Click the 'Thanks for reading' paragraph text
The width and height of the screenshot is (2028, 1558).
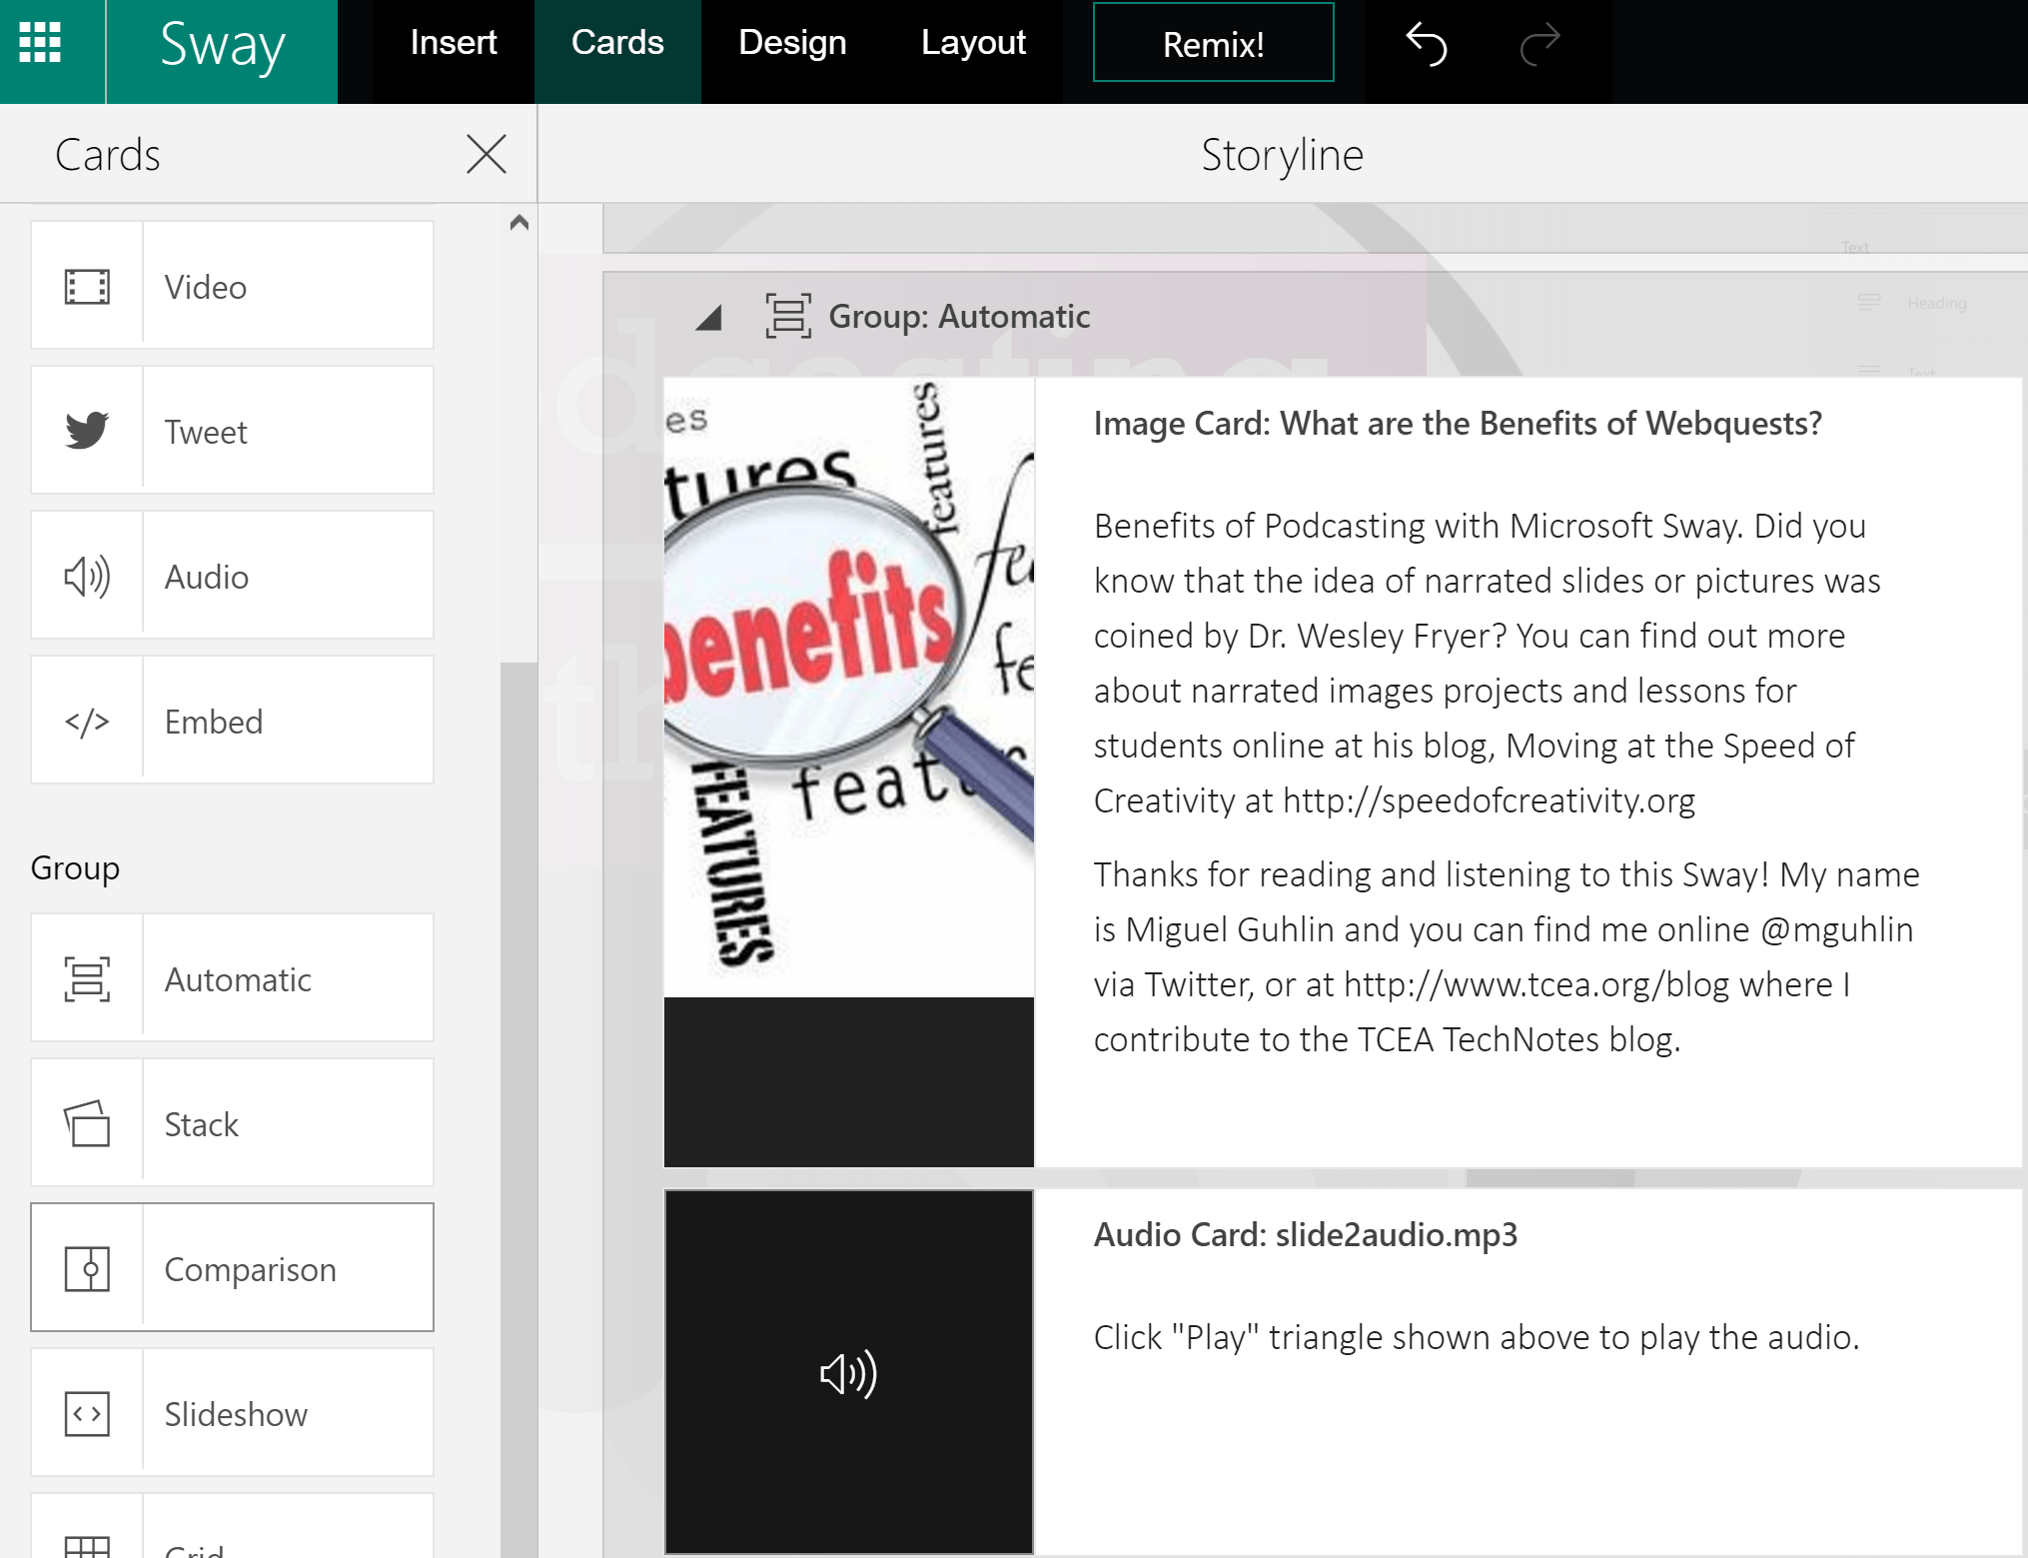click(x=1506, y=957)
